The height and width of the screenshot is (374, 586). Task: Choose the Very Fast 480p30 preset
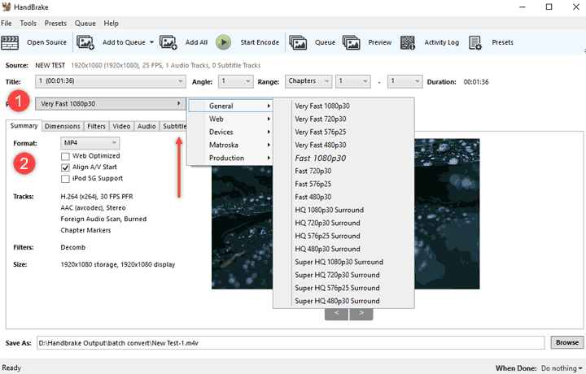point(343,146)
